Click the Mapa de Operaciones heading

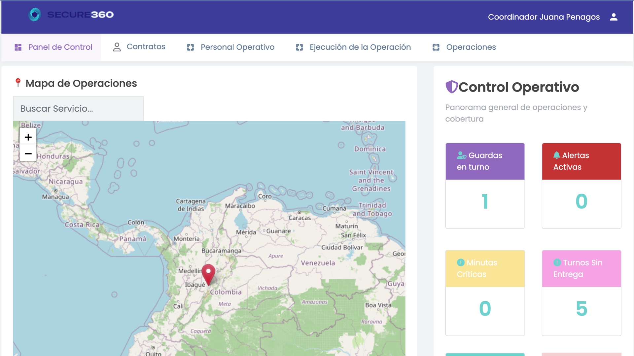click(x=81, y=83)
